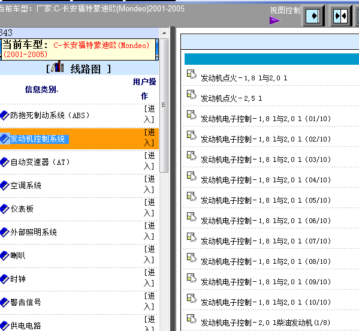Click book icon next to 自动变速器（AT）
The height and width of the screenshot is (331, 359).
[4, 162]
